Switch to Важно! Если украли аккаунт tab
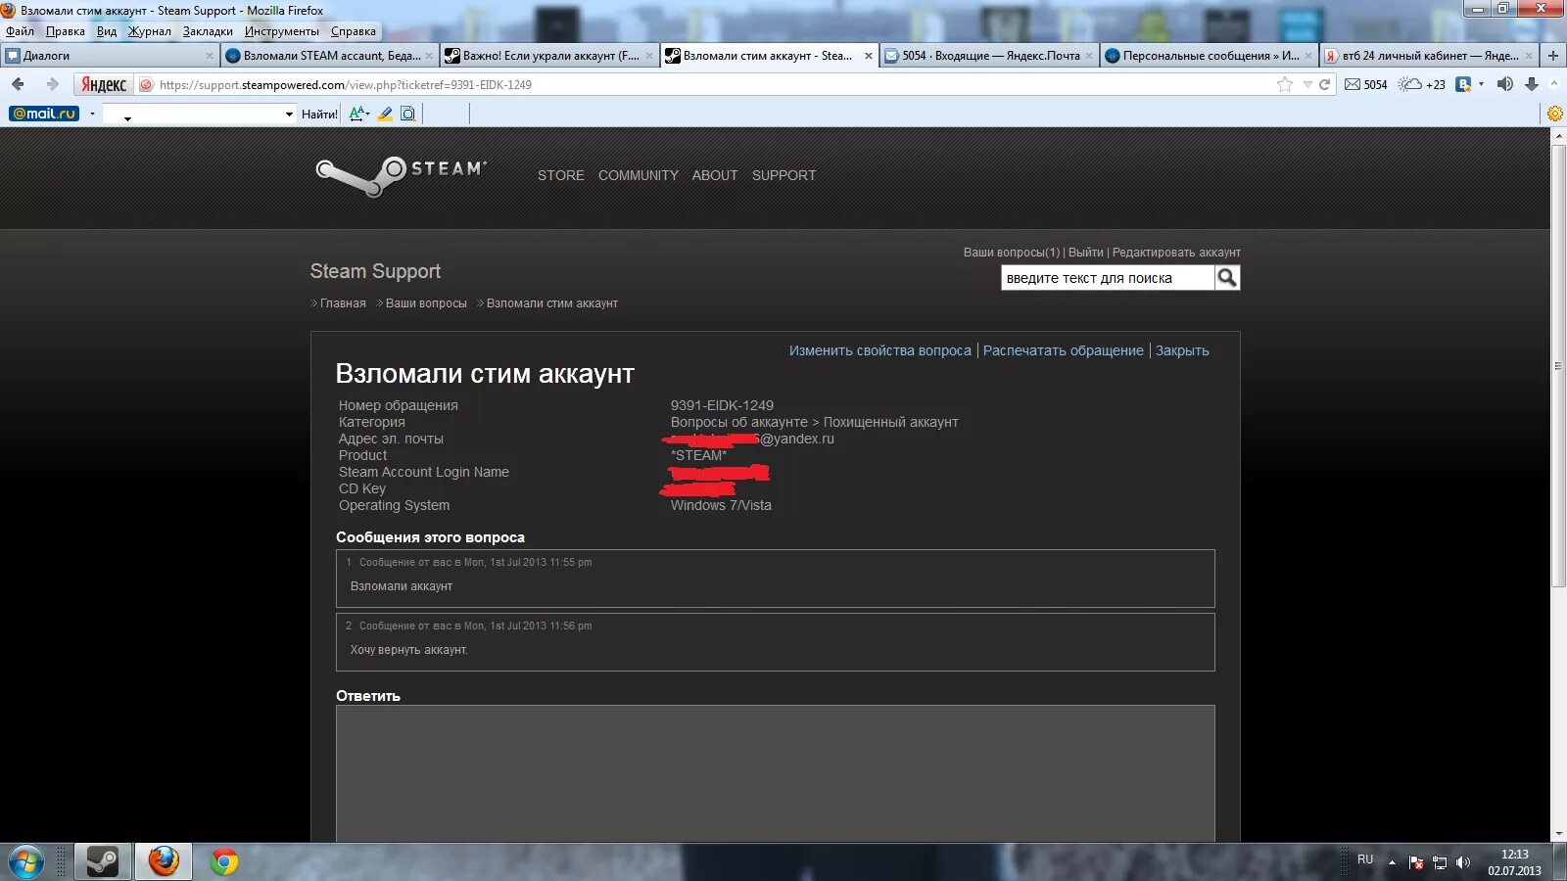Image resolution: width=1567 pixels, height=881 pixels. [548, 56]
